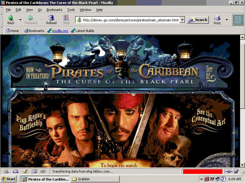Toggle the online/offline plug icon
Viewport: 245px width, 183px height.
tap(228, 171)
